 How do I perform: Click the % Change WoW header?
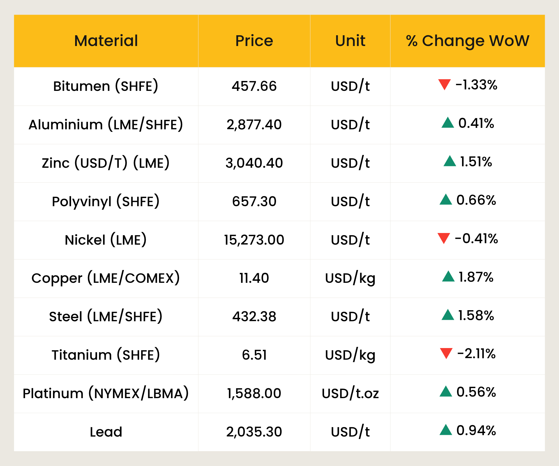click(x=467, y=41)
